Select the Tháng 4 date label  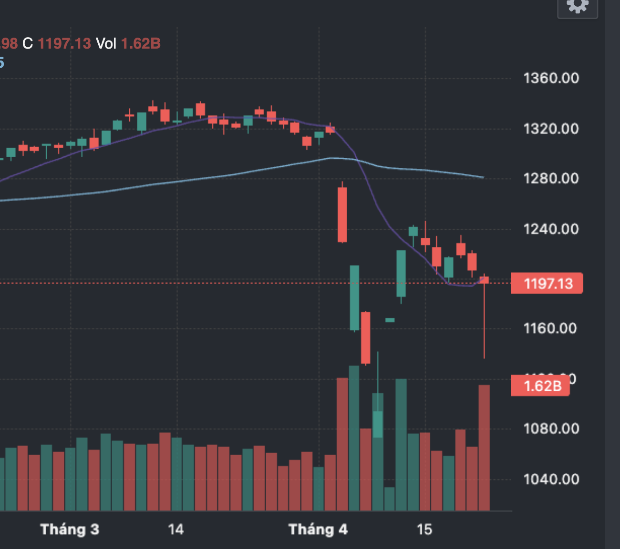[318, 529]
